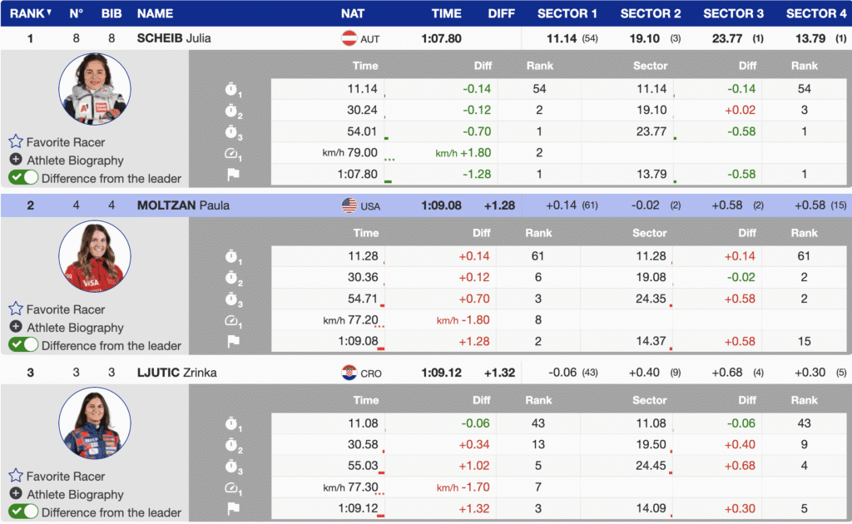Sort by the TIME column header
The image size is (852, 524).
point(446,13)
